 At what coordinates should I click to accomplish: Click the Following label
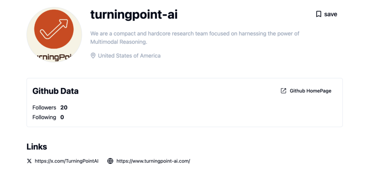tap(44, 117)
